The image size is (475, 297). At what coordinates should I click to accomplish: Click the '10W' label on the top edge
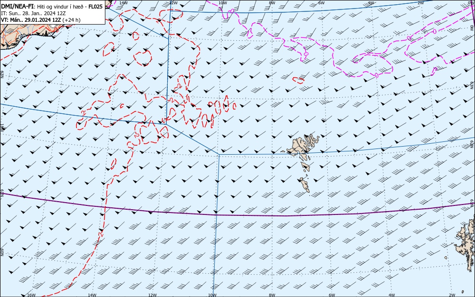[x=223, y=3]
